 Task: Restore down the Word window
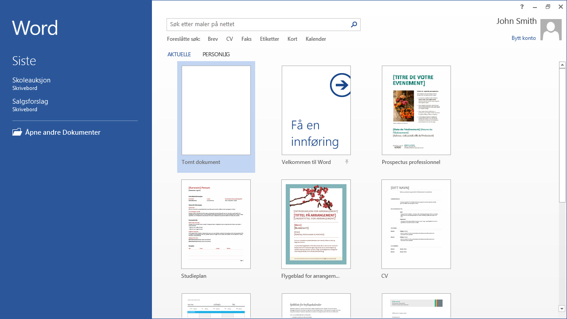[x=548, y=7]
